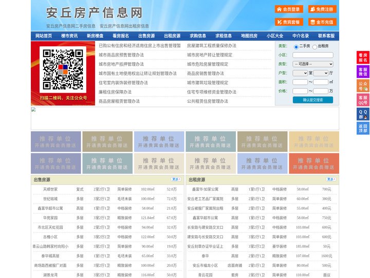Click 更多 in the 出租房源 header
This screenshot has width=370, height=278.
pos(331,180)
